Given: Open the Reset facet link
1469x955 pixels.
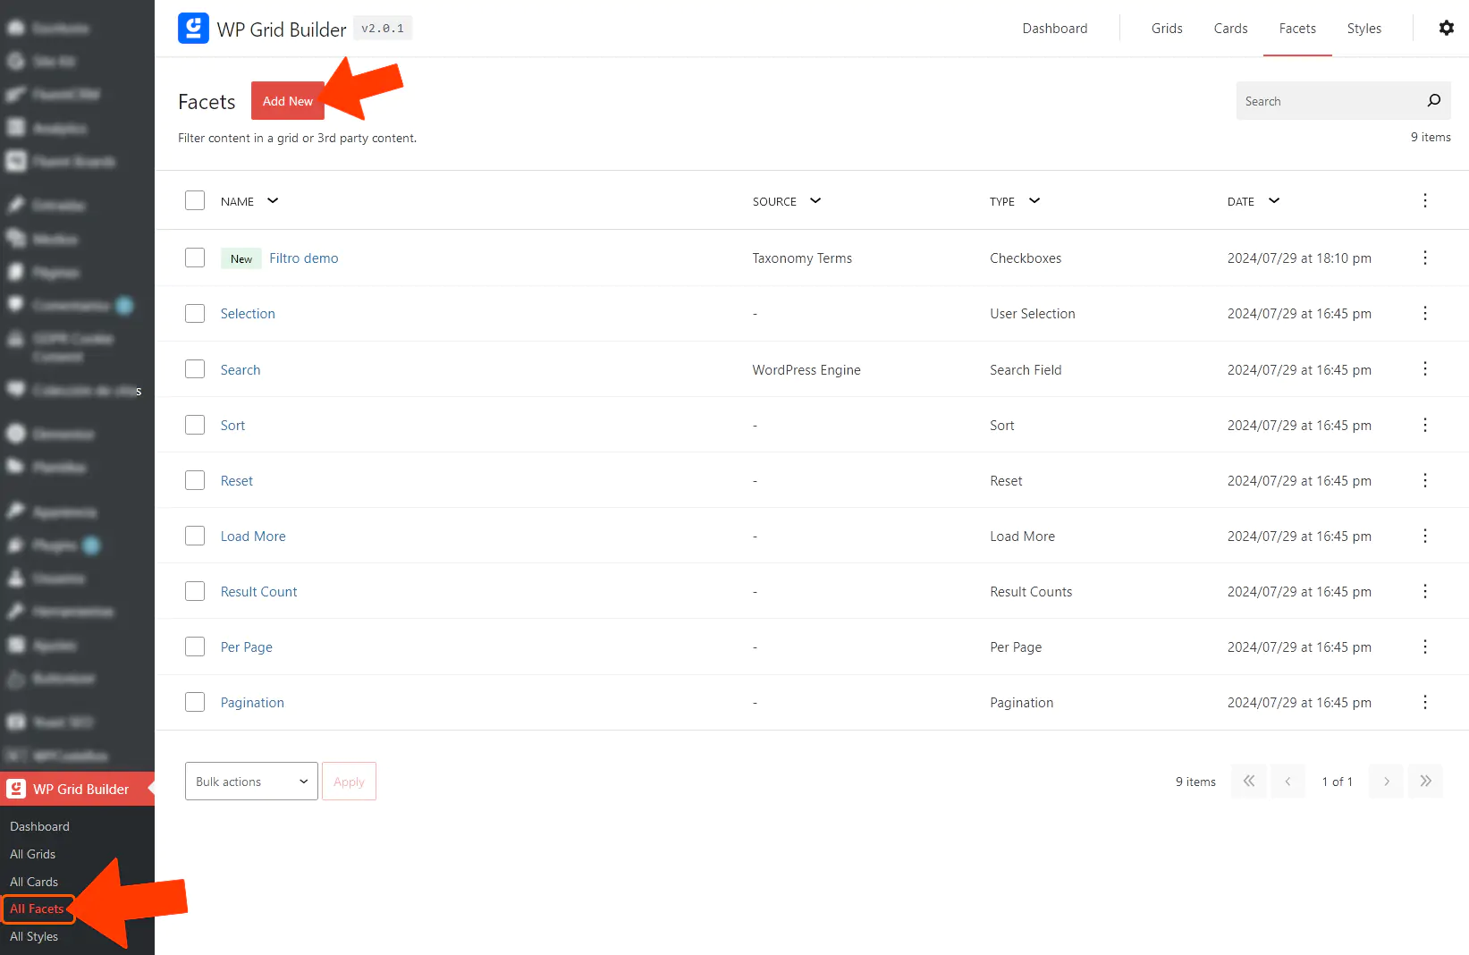Looking at the screenshot, I should [236, 480].
